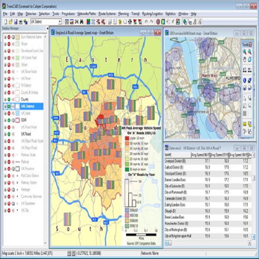
Task: Show the UK Lake layer
Action: point(9,113)
